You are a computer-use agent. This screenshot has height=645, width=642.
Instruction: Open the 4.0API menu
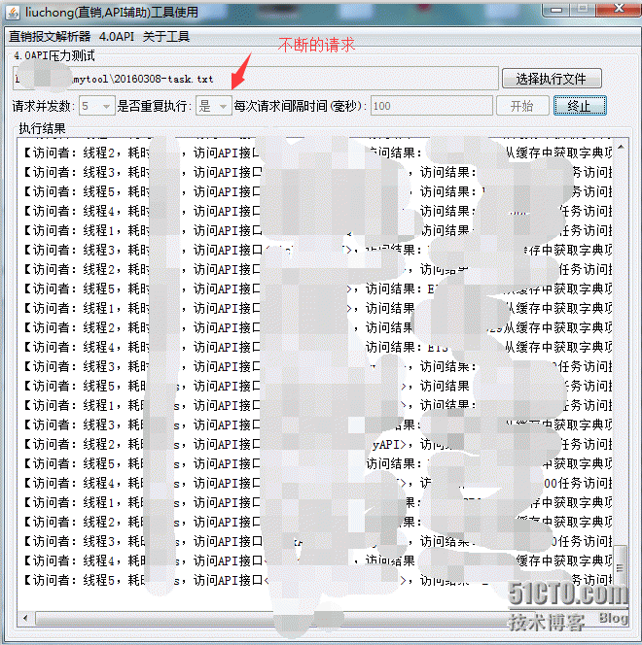pyautogui.click(x=117, y=37)
